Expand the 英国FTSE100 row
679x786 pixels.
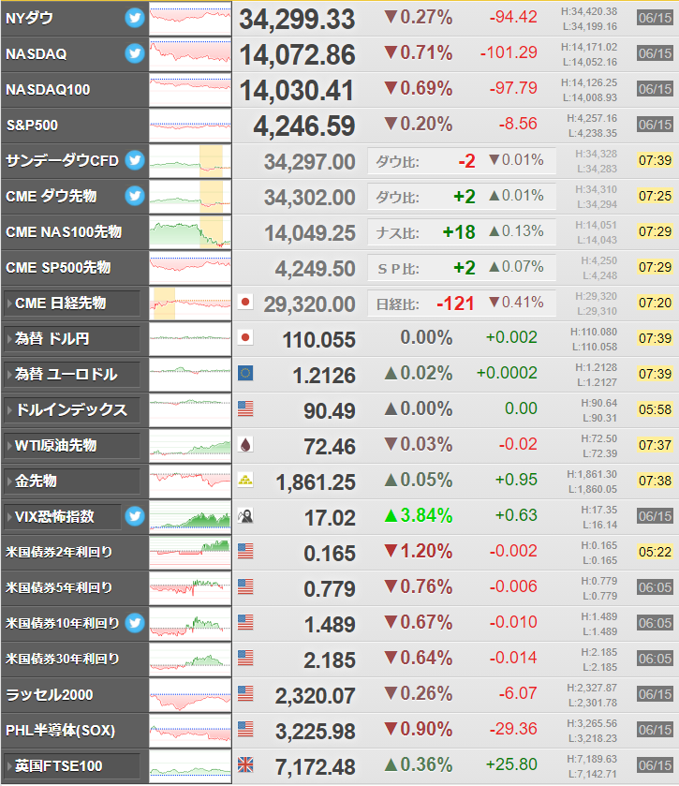[x=72, y=766]
